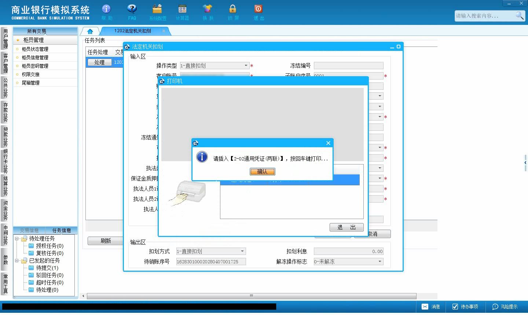
Task: Switch to 中间业务 side tab
Action: coord(5,235)
